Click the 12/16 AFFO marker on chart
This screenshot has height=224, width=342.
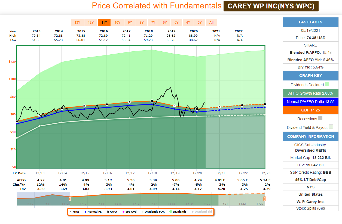pos(107,104)
